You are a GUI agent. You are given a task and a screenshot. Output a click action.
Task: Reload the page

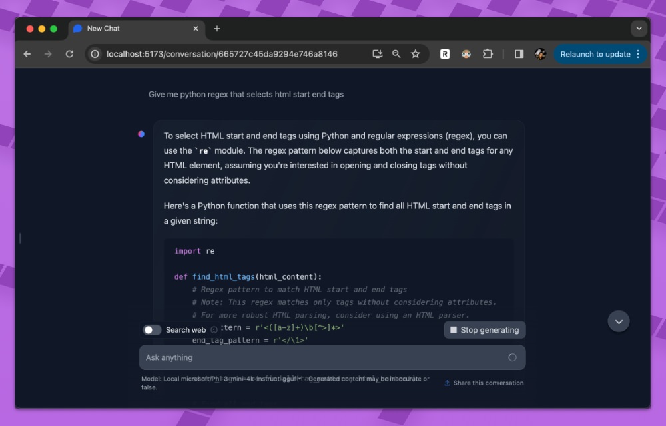(x=69, y=54)
